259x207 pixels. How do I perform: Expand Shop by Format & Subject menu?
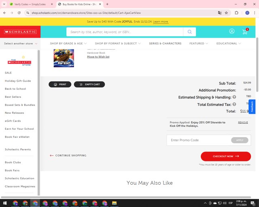pos(118,43)
